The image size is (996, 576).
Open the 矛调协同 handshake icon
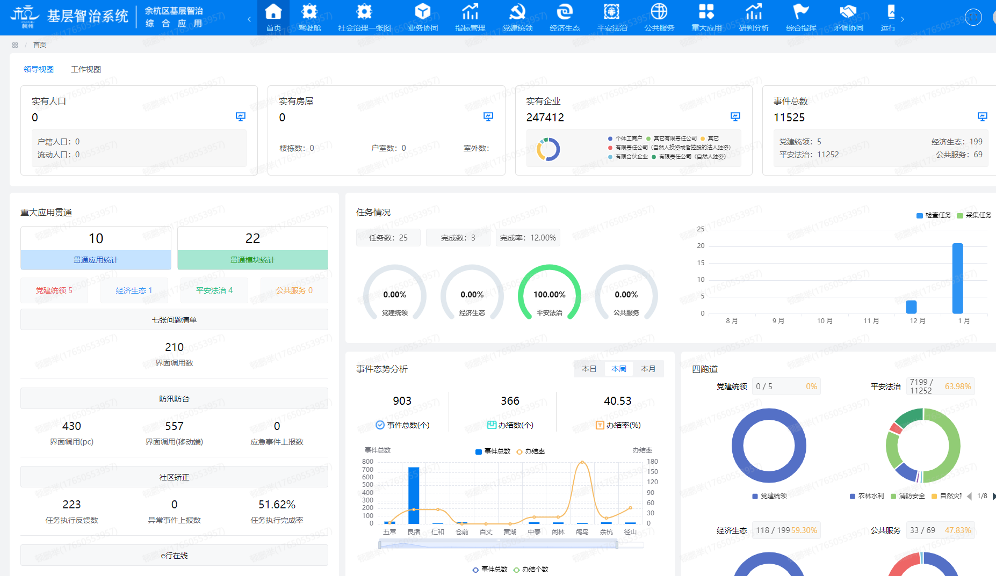[848, 11]
